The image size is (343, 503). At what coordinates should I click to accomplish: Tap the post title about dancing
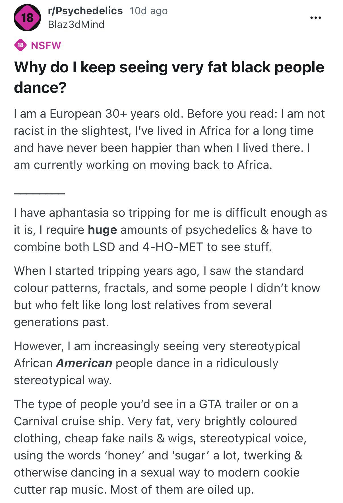pyautogui.click(x=169, y=77)
